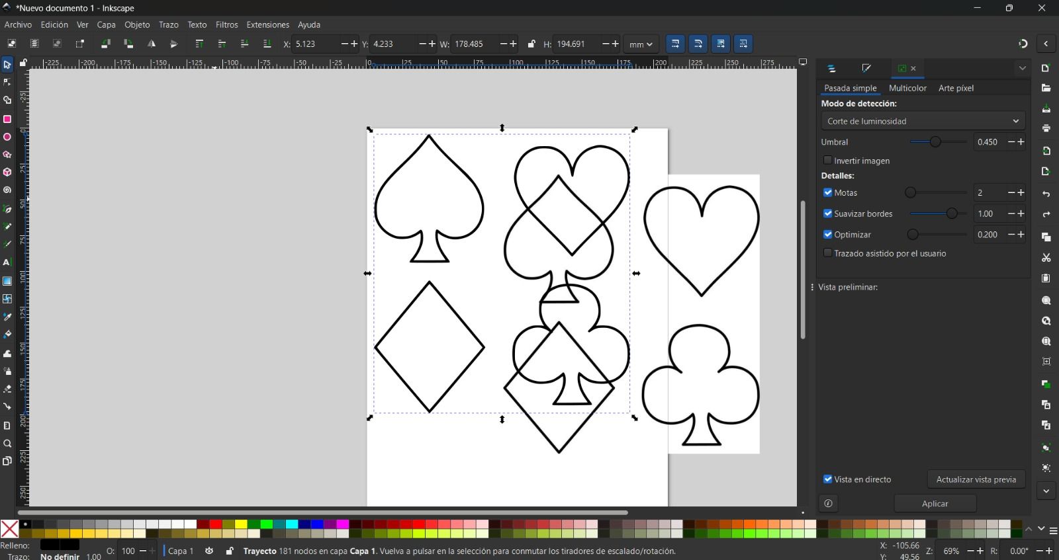Open the Modo de detección dropdown
The image size is (1059, 560).
coord(923,121)
